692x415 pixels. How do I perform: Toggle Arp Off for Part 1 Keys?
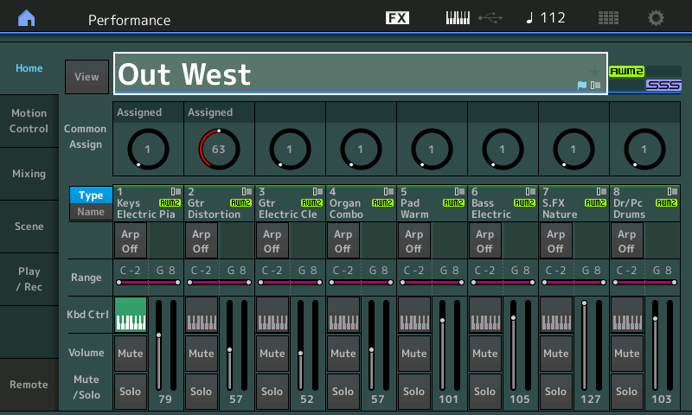tap(130, 241)
